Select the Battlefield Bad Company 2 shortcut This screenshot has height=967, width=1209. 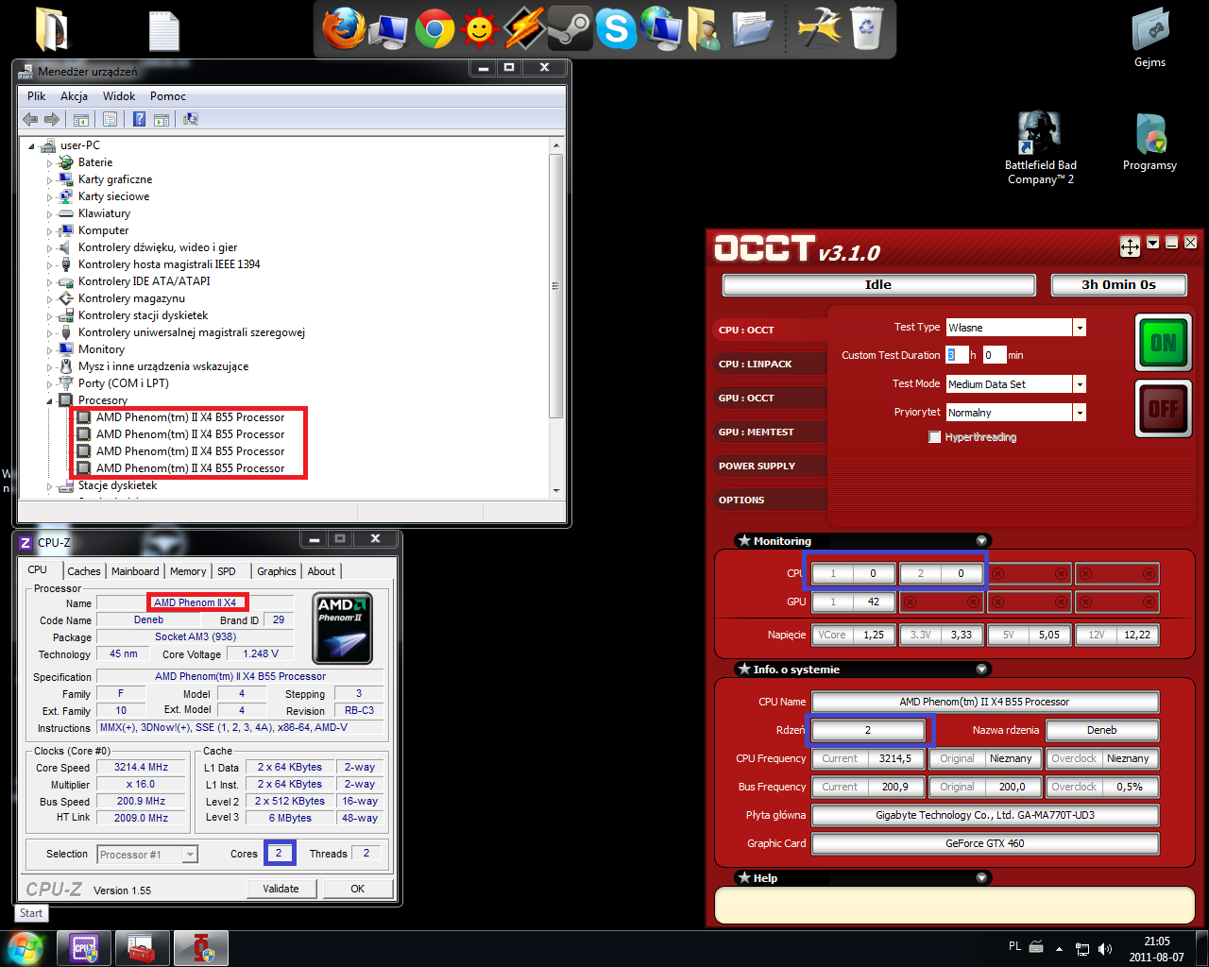1040,148
